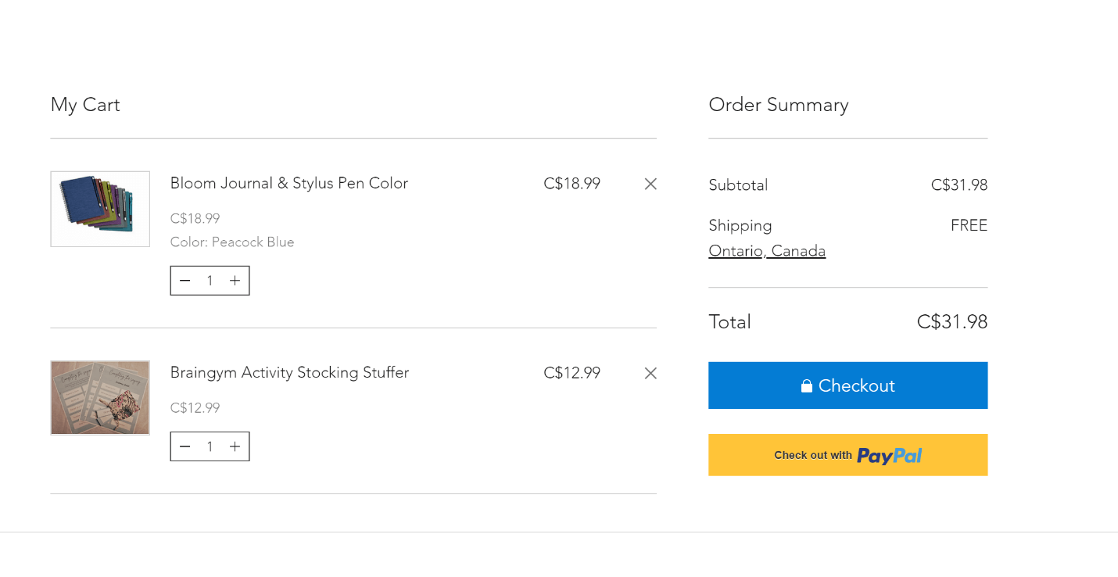Viewport: 1118px width, 577px height.
Task: Click the Total amount C$31.98
Action: click(952, 322)
